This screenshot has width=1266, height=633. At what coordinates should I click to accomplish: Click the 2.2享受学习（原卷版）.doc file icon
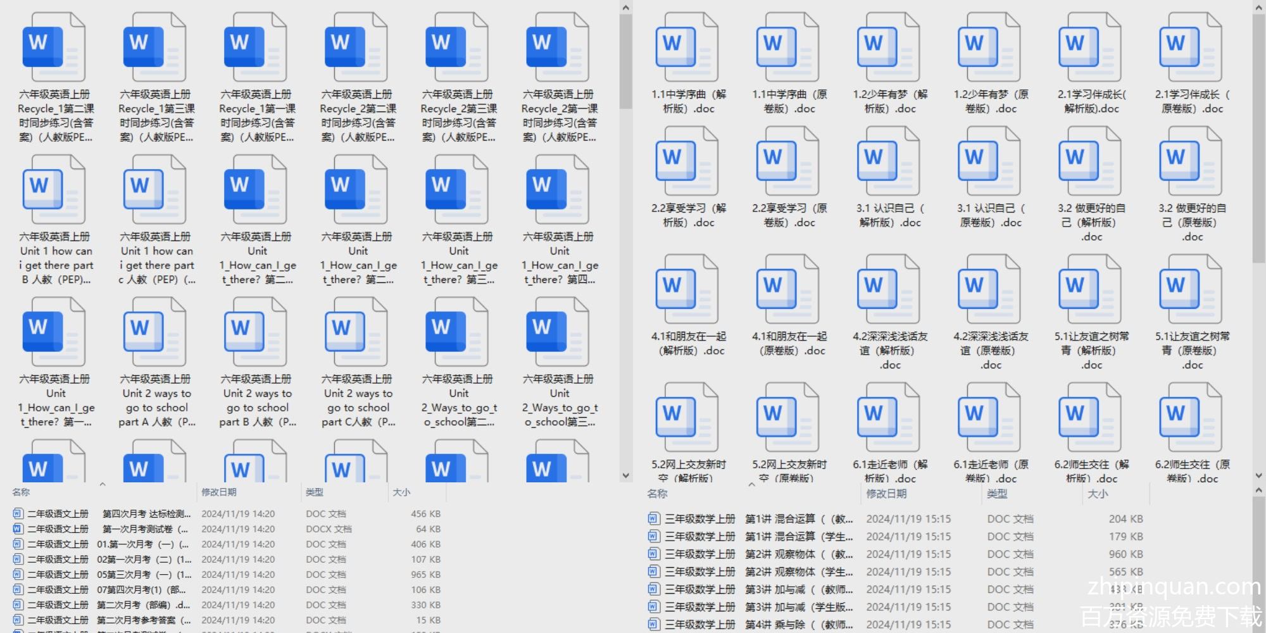(787, 161)
